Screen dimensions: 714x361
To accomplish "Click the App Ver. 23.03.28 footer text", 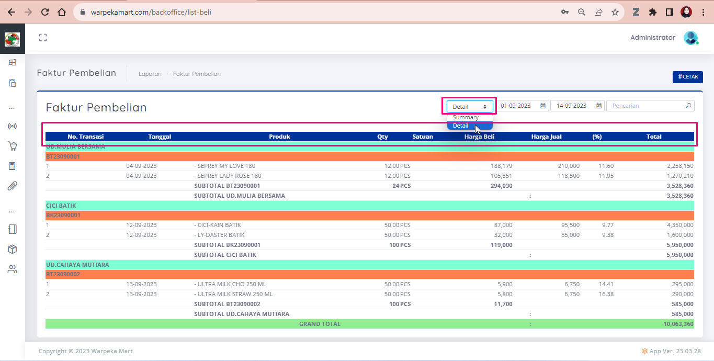I will [x=675, y=351].
